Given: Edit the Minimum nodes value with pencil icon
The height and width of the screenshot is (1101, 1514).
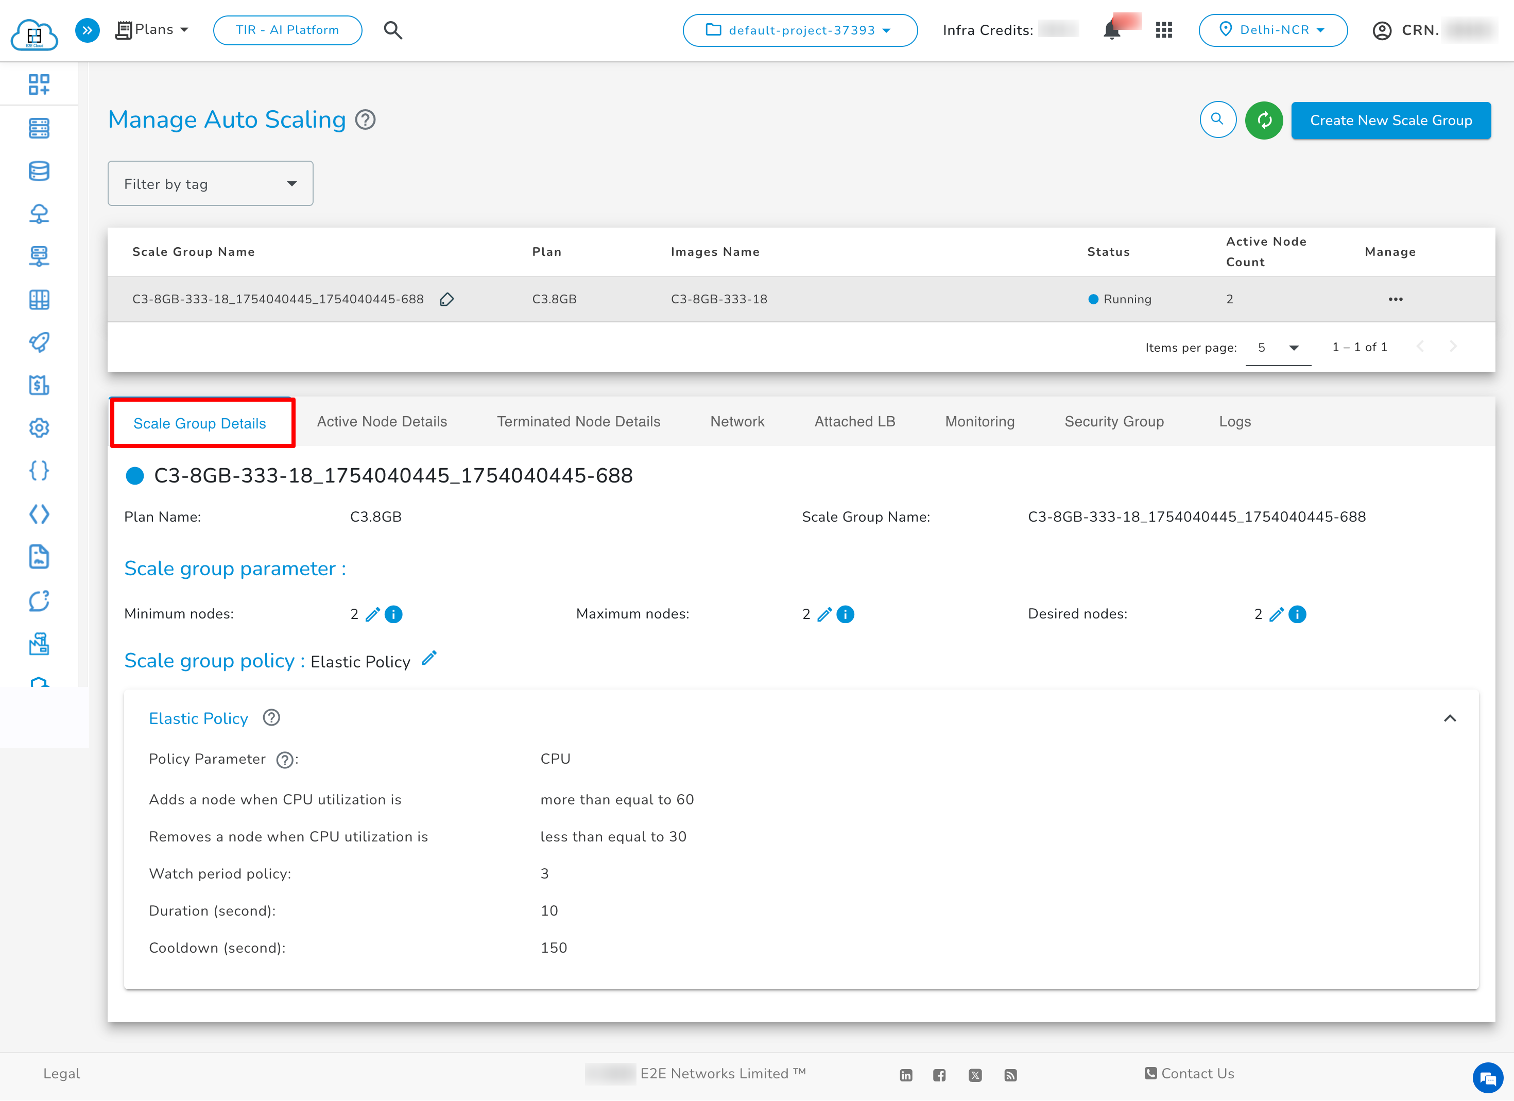Looking at the screenshot, I should click(372, 614).
